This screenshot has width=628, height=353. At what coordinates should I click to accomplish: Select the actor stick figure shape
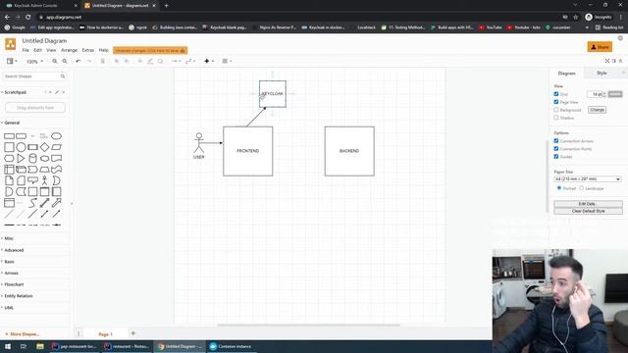pos(44,180)
